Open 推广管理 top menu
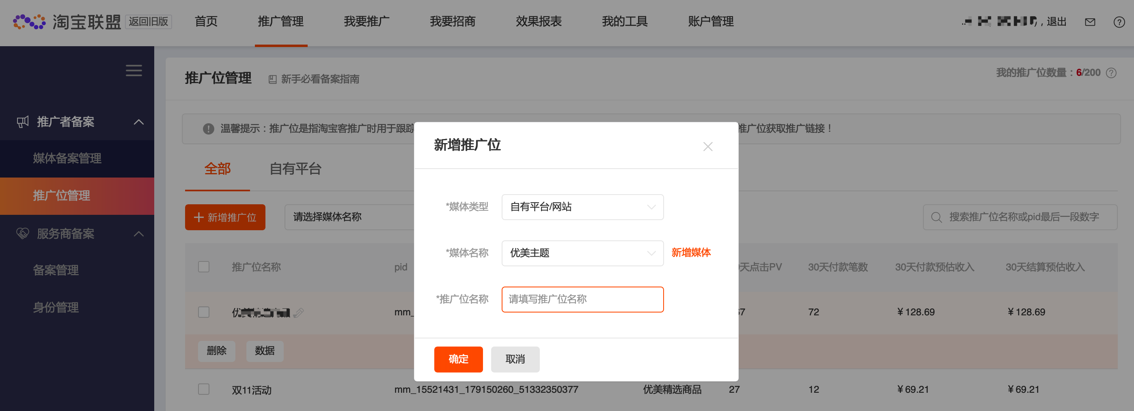The height and width of the screenshot is (411, 1134). pyautogui.click(x=281, y=21)
